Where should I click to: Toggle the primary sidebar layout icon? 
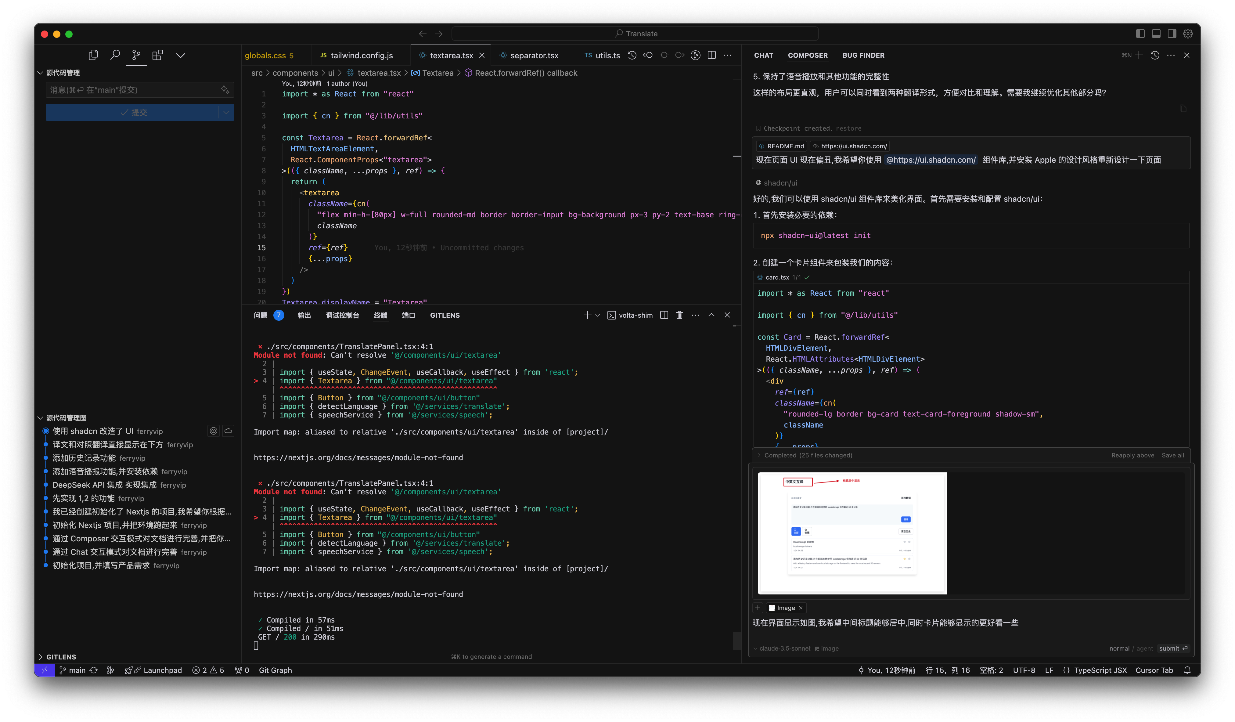point(1140,33)
